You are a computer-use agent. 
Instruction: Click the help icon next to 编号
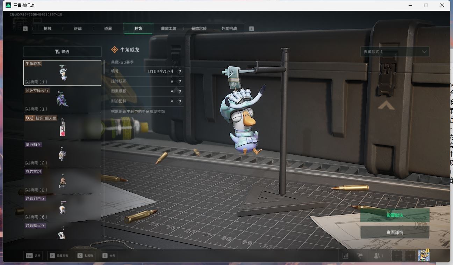tap(180, 71)
